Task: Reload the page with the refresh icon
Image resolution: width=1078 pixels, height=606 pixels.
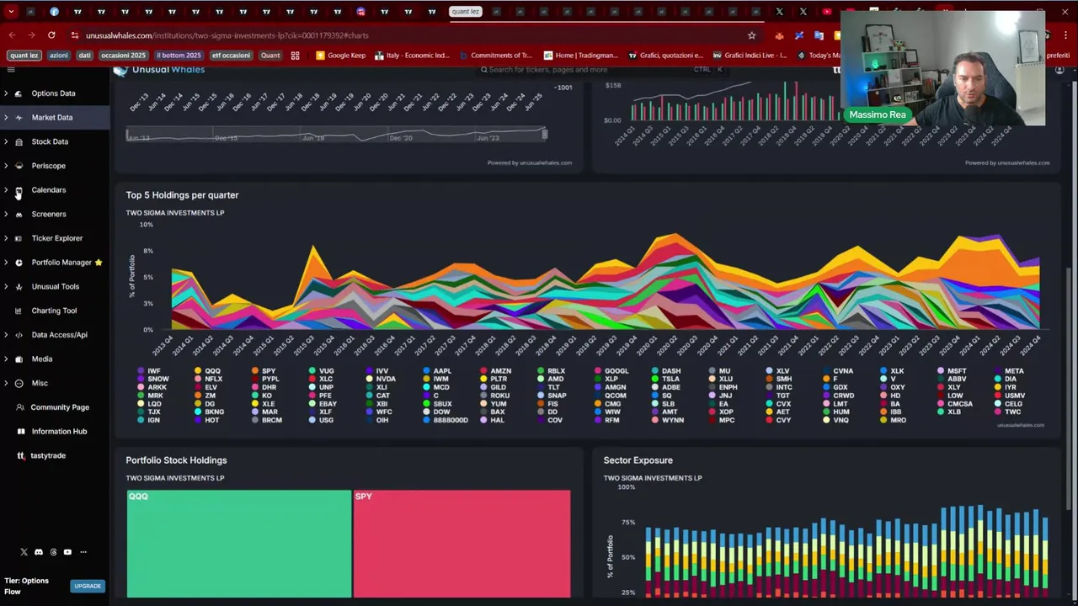Action: [x=51, y=35]
